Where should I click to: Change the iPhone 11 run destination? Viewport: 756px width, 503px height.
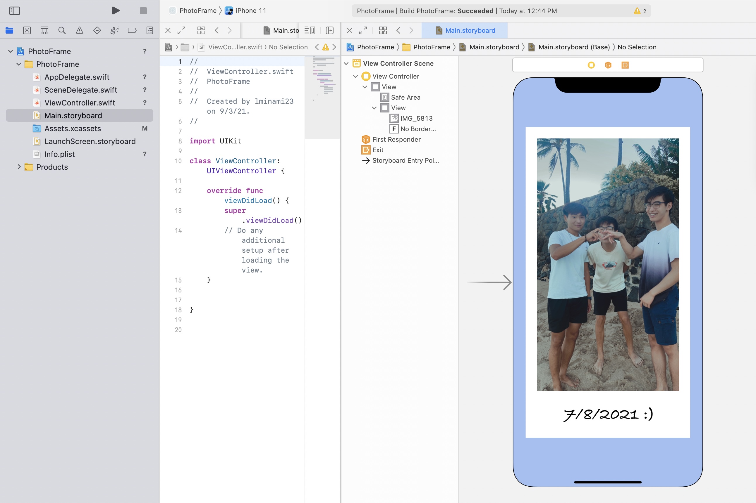tap(246, 11)
